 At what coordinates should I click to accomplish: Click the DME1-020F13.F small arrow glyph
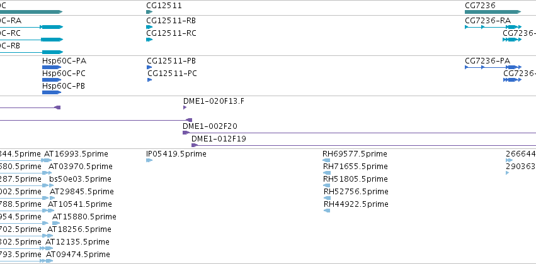click(185, 107)
